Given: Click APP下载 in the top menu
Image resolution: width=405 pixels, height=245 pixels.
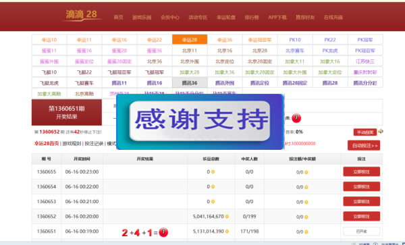Looking at the screenshot, I should pyautogui.click(x=277, y=18).
